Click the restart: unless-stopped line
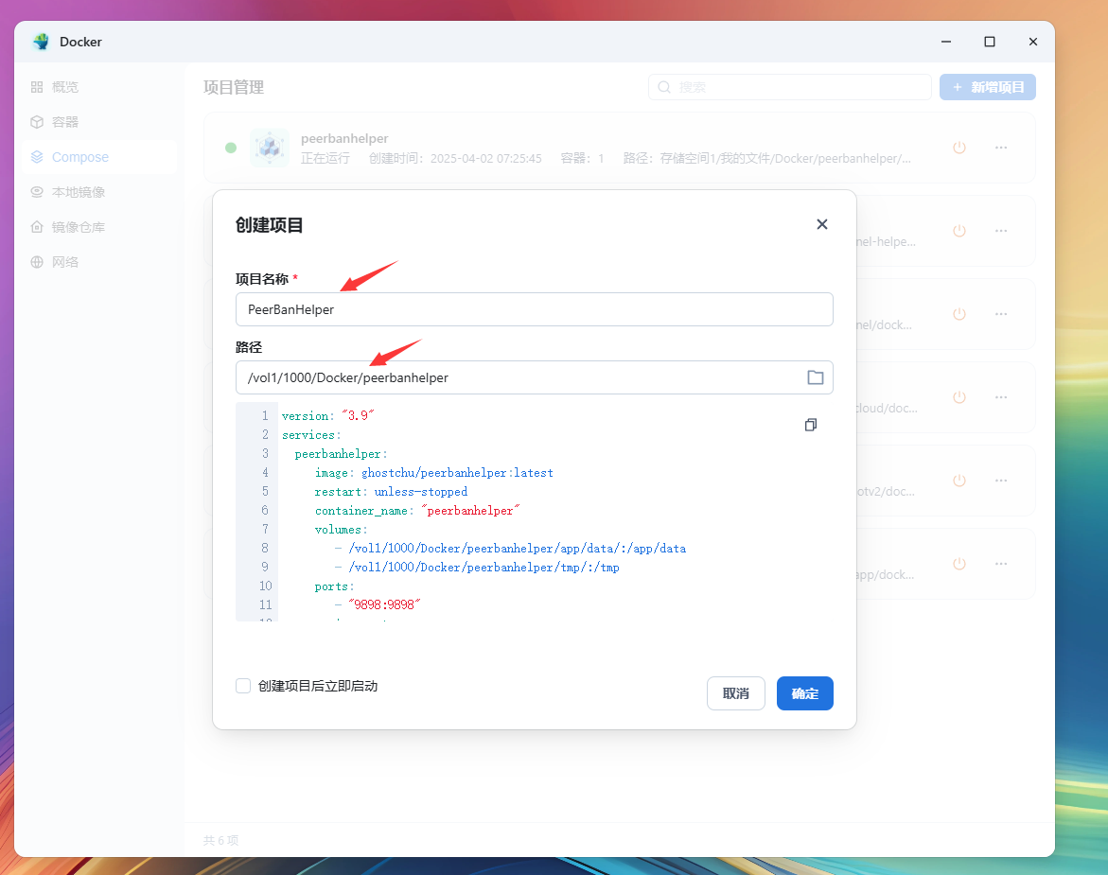The width and height of the screenshot is (1108, 875). 391,492
